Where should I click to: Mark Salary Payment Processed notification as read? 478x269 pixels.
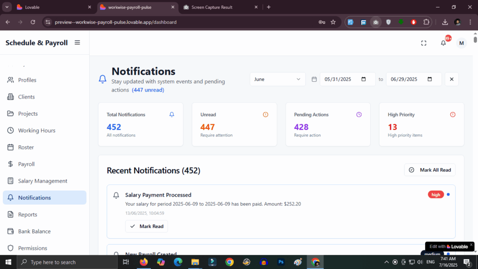[x=147, y=226]
